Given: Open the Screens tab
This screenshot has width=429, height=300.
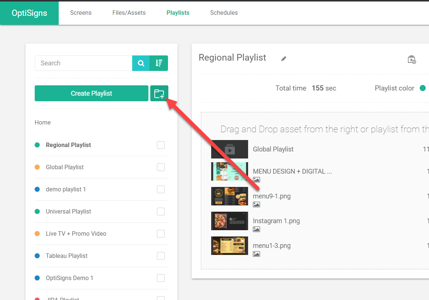Looking at the screenshot, I should pos(81,13).
